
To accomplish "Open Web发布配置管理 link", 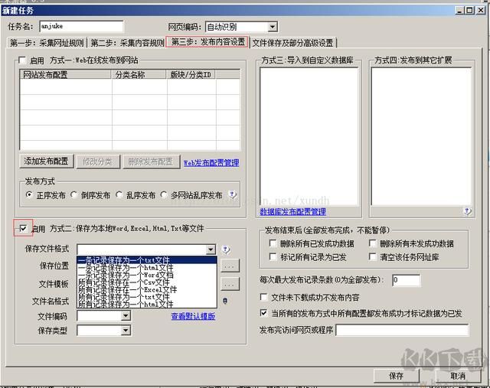I will pos(211,162).
